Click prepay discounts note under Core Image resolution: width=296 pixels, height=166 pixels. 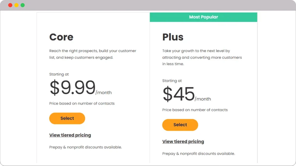click(x=85, y=147)
